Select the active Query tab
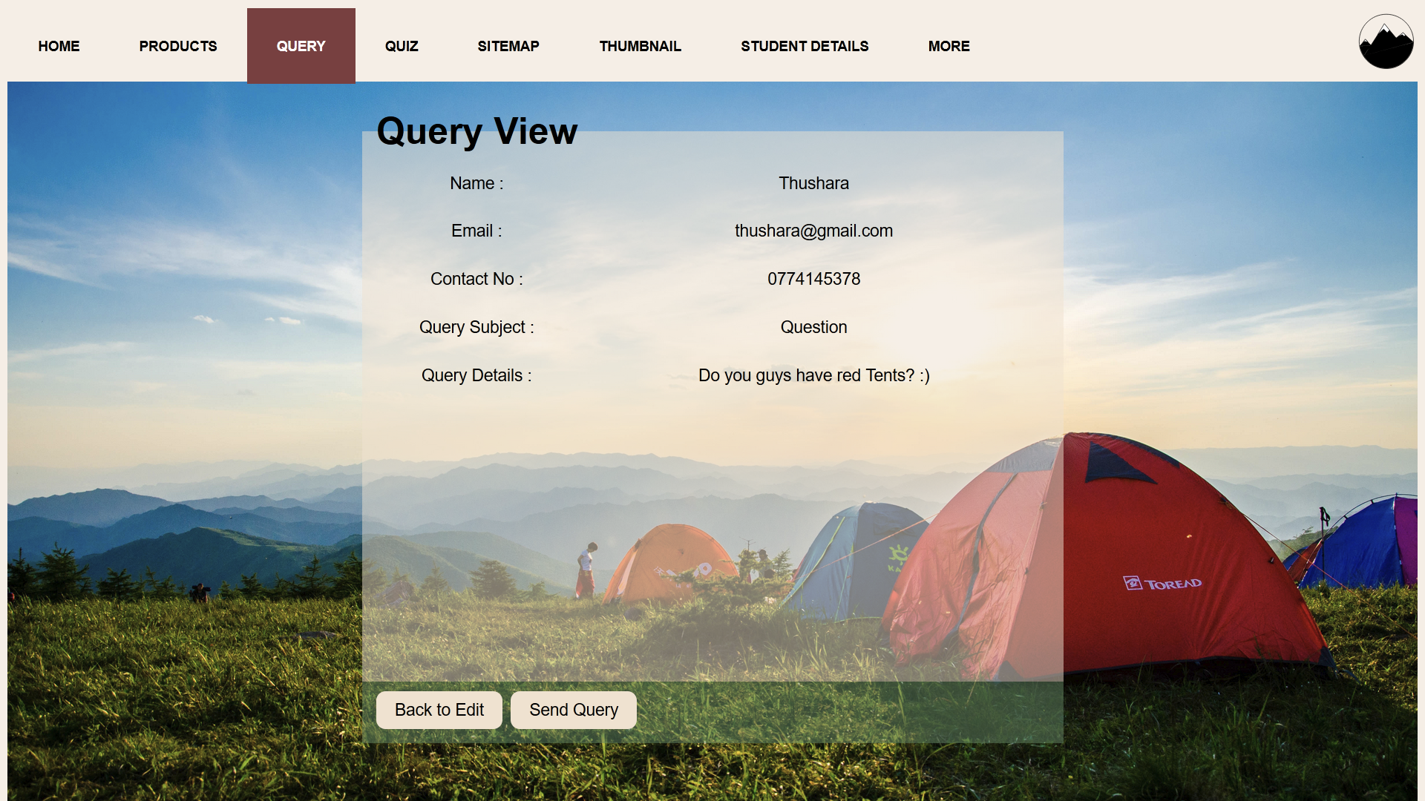 (x=301, y=46)
